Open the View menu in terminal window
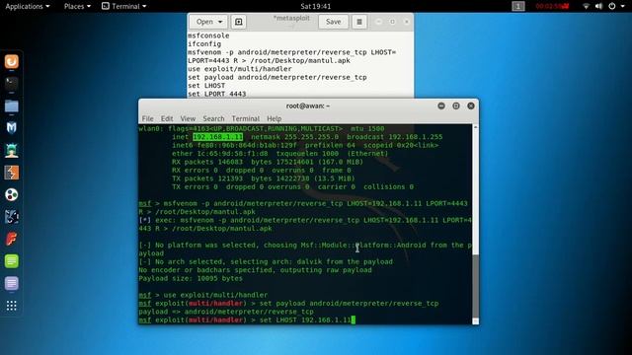 (x=188, y=118)
